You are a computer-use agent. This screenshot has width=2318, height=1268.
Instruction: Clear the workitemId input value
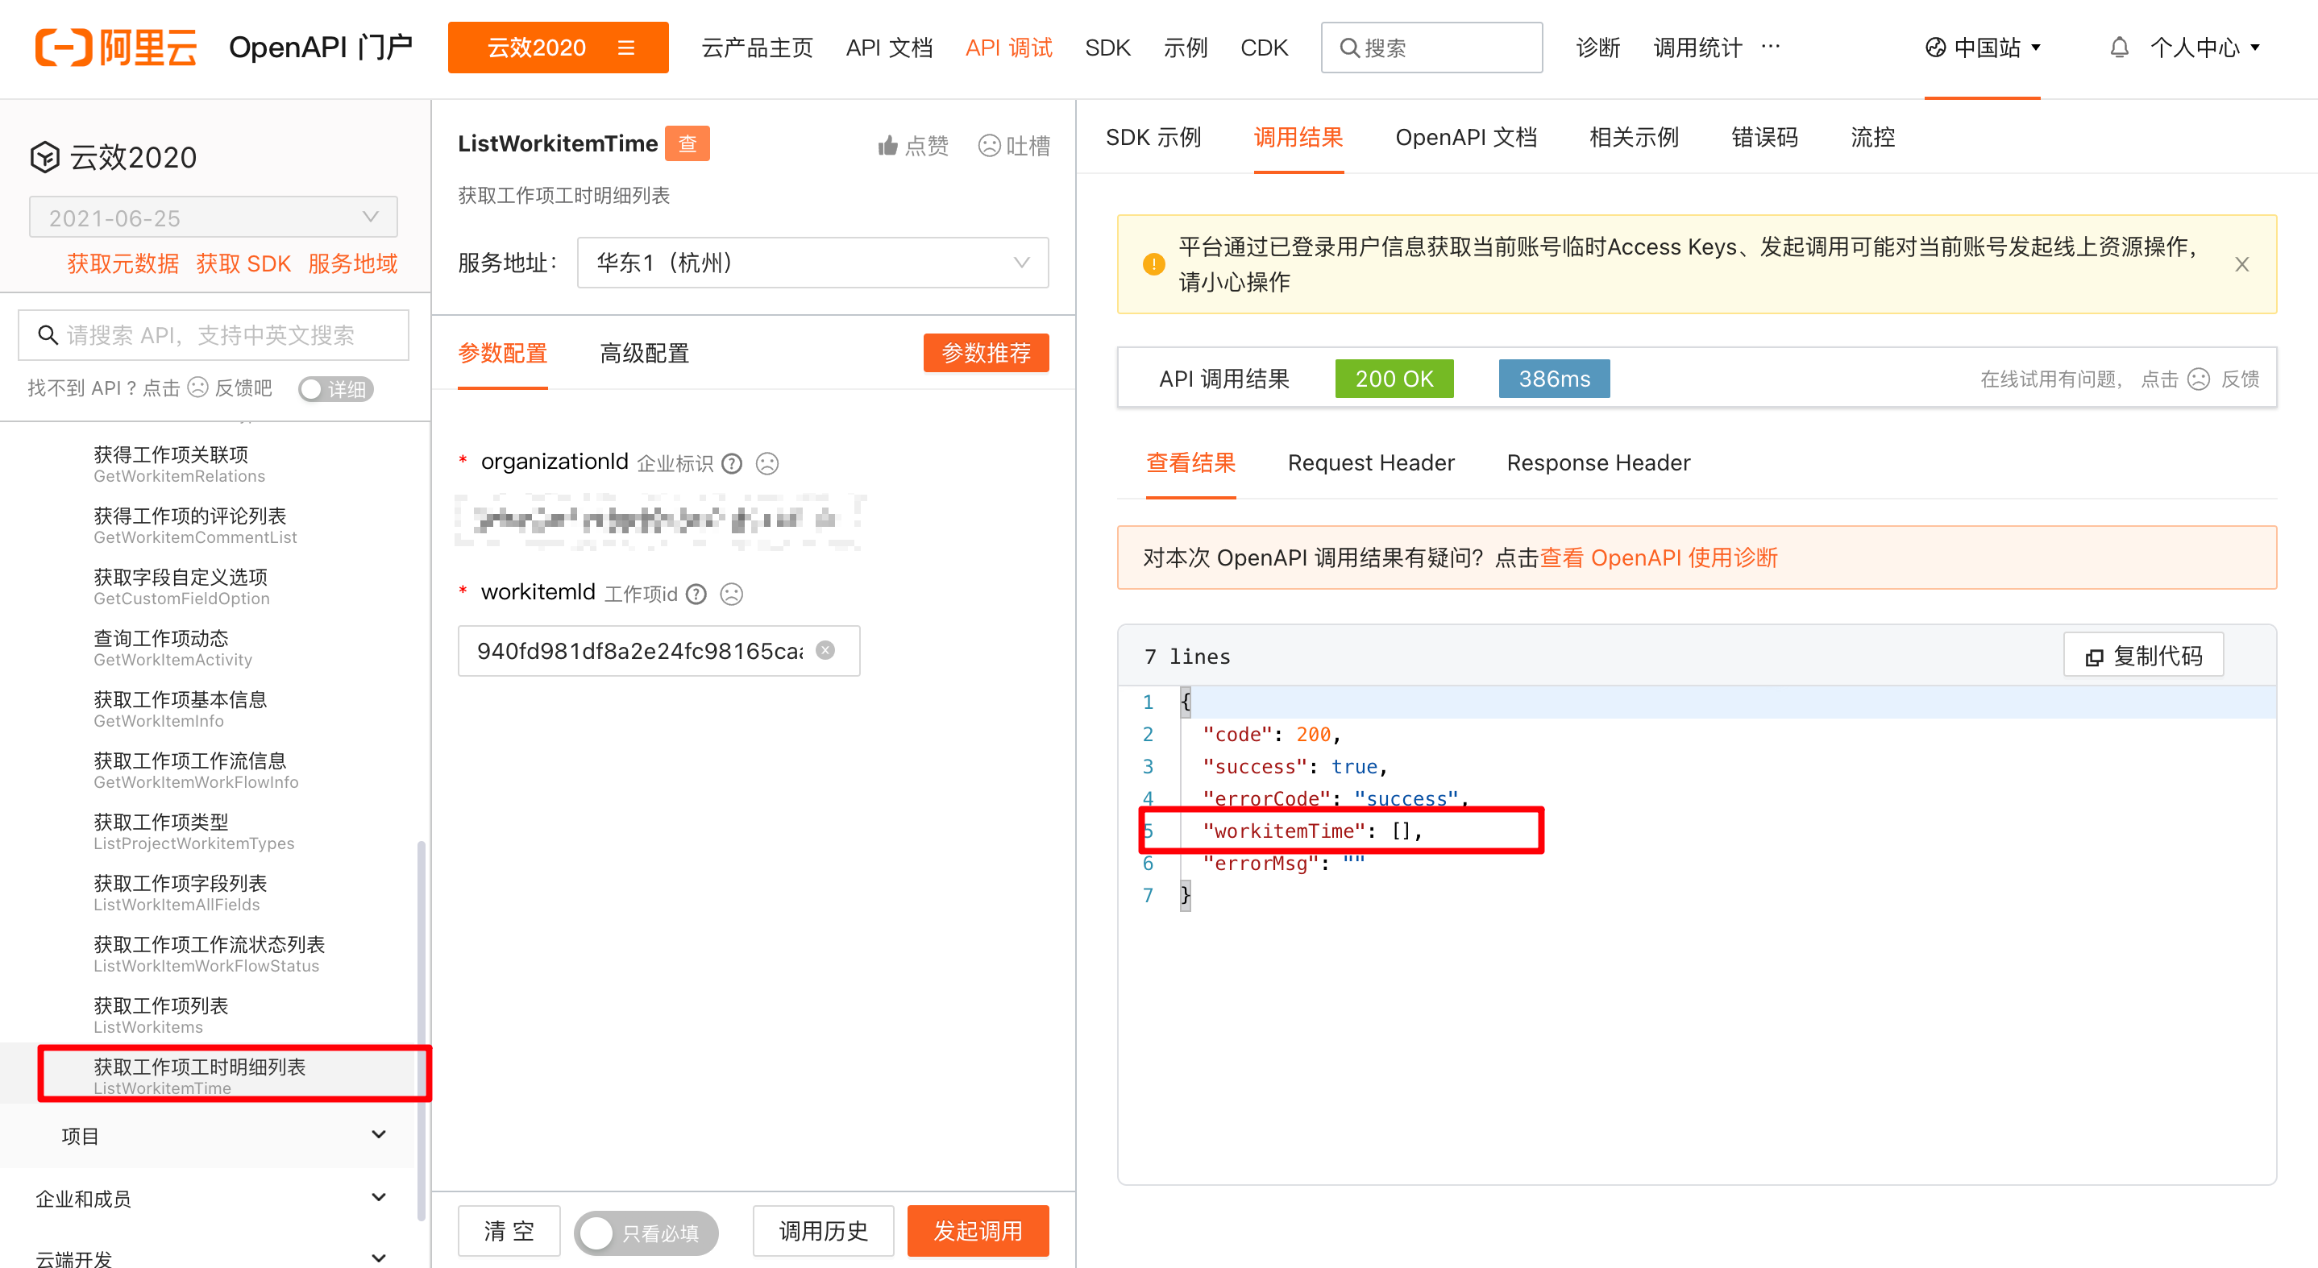pos(825,650)
